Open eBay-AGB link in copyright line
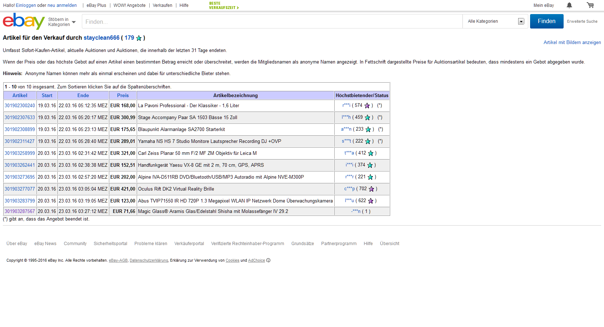 click(x=118, y=261)
